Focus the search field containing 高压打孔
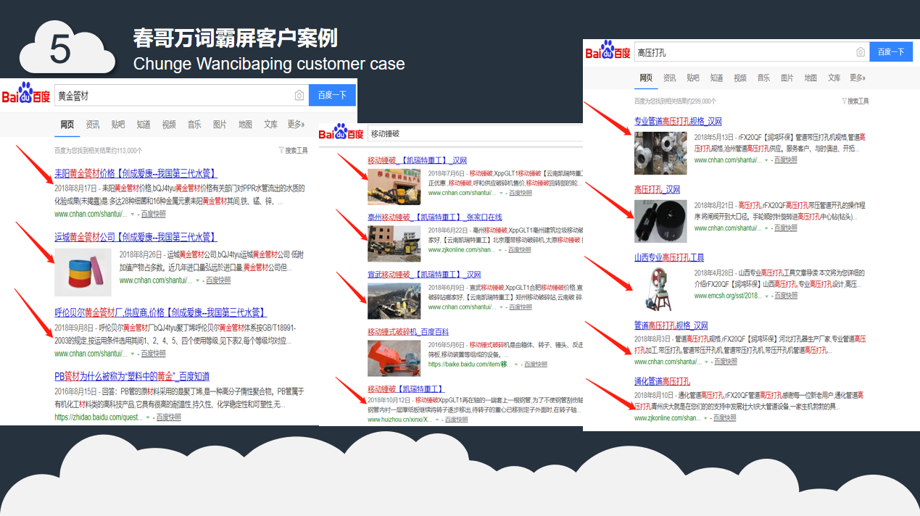The height and width of the screenshot is (516, 920). point(751,52)
